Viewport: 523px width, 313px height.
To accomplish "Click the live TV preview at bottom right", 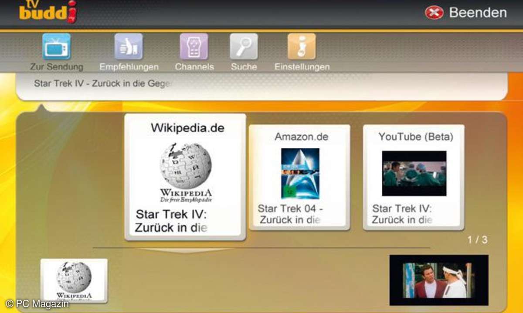I will click(439, 280).
